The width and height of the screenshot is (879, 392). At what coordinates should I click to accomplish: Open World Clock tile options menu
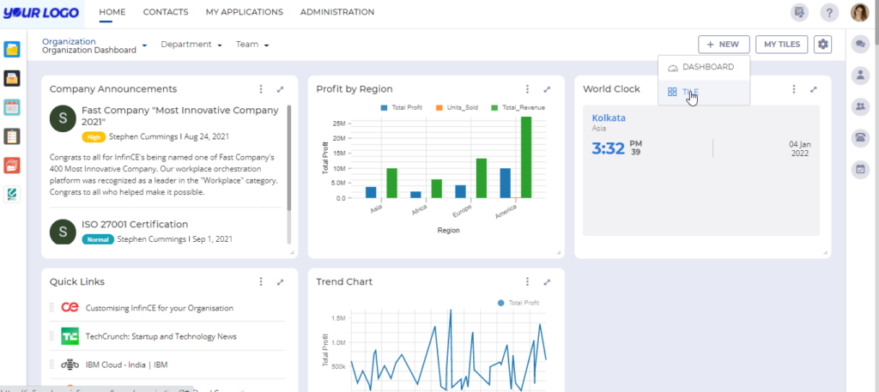(x=794, y=89)
